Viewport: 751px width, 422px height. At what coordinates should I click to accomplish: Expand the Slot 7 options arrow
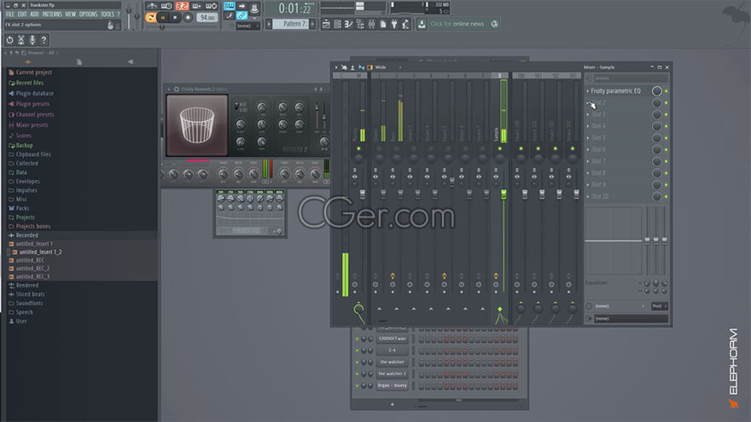click(x=588, y=161)
